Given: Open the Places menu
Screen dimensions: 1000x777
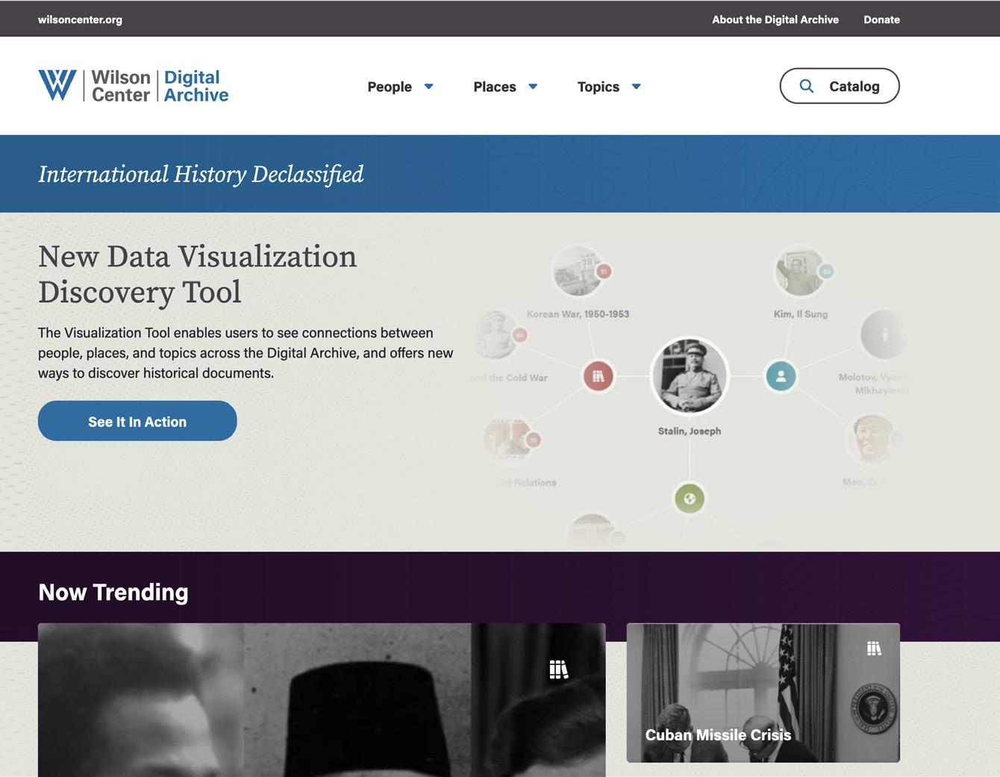Looking at the screenshot, I should point(495,87).
